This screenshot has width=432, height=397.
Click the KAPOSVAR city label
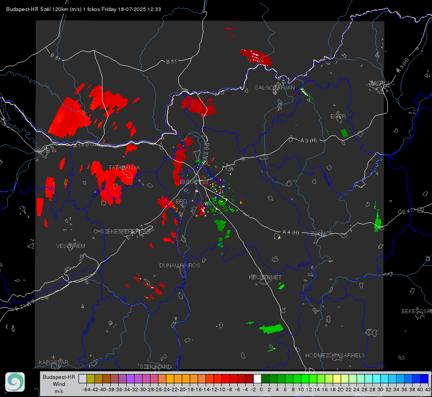click(53, 362)
